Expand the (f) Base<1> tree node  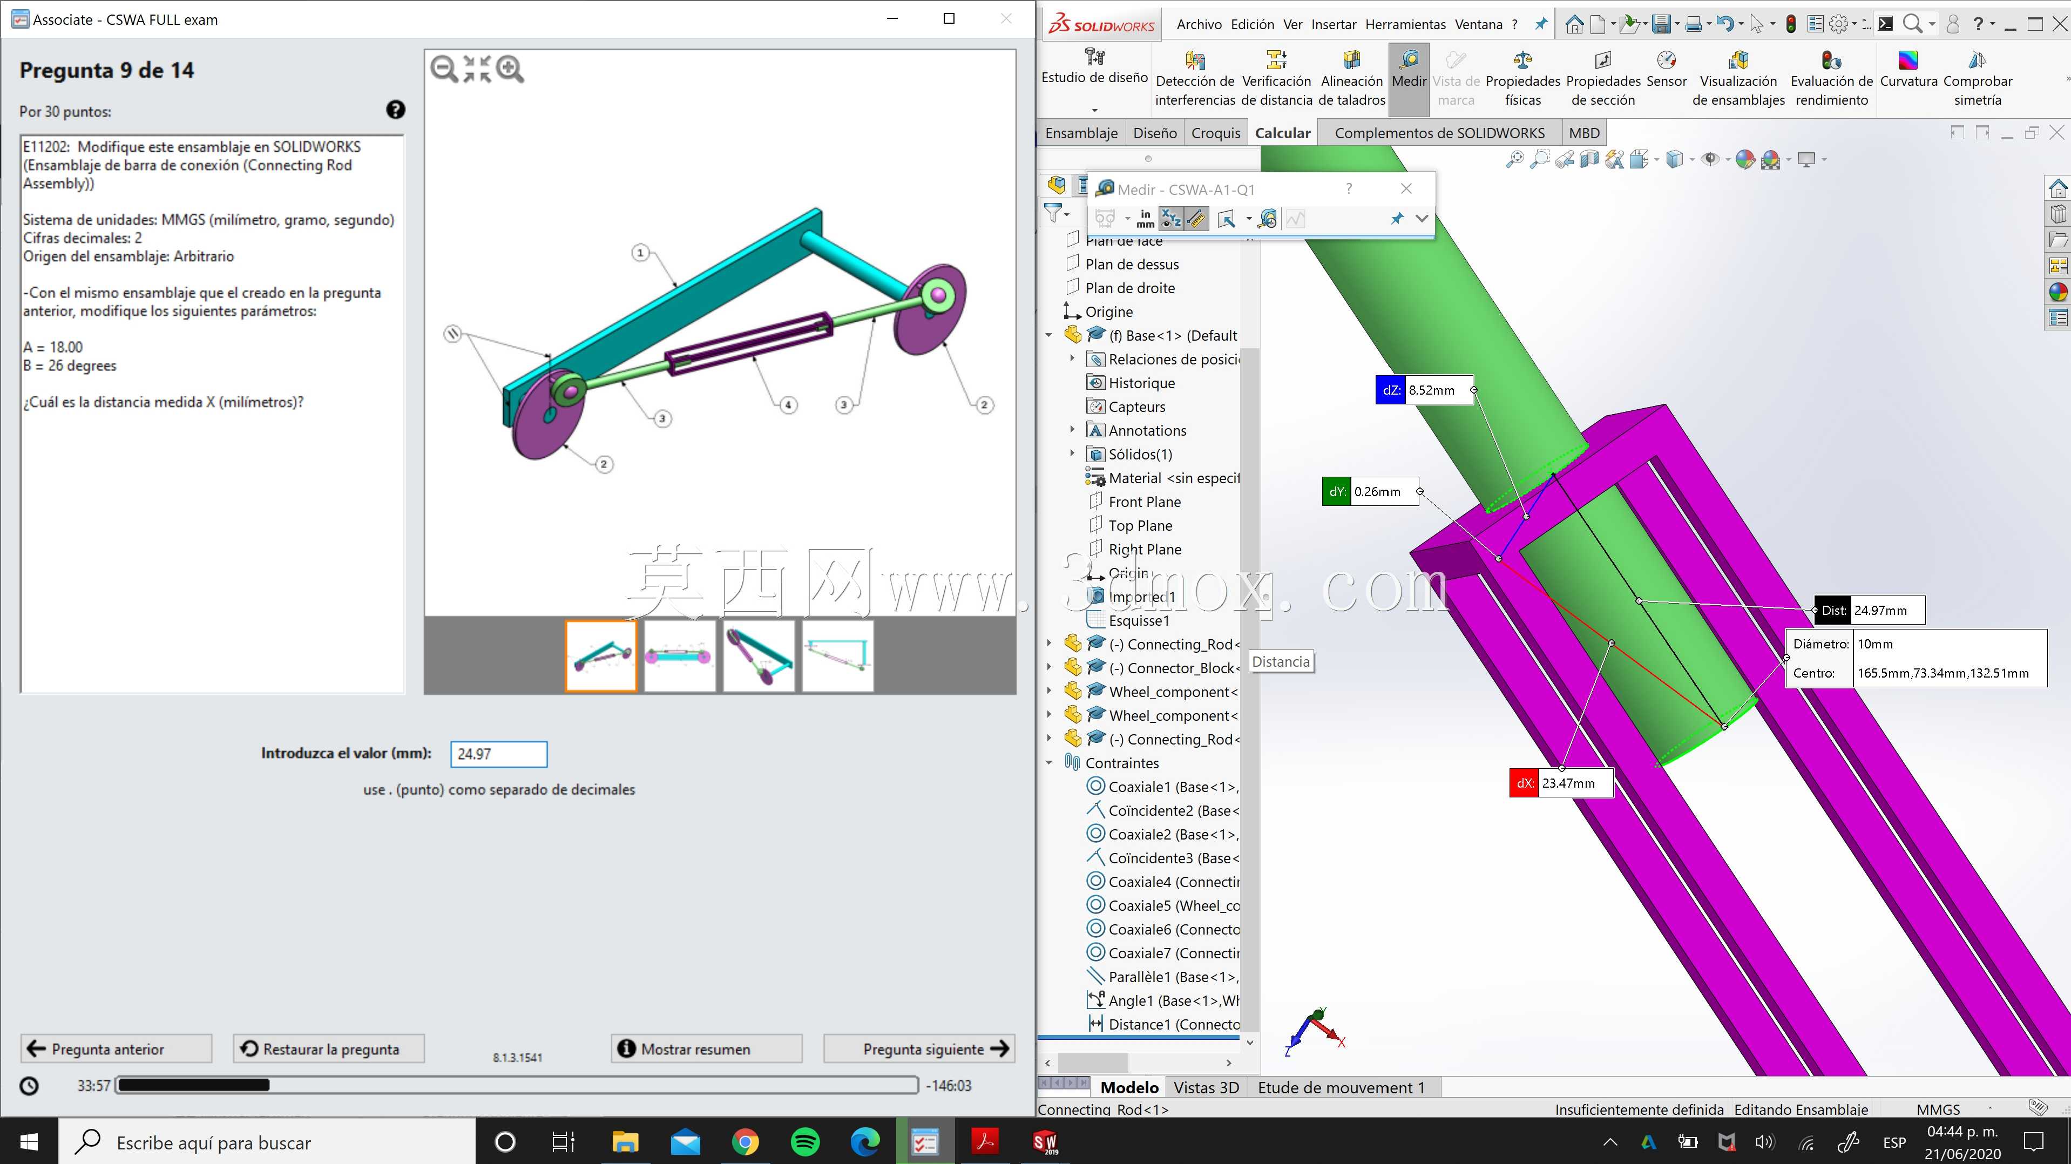[x=1048, y=335]
